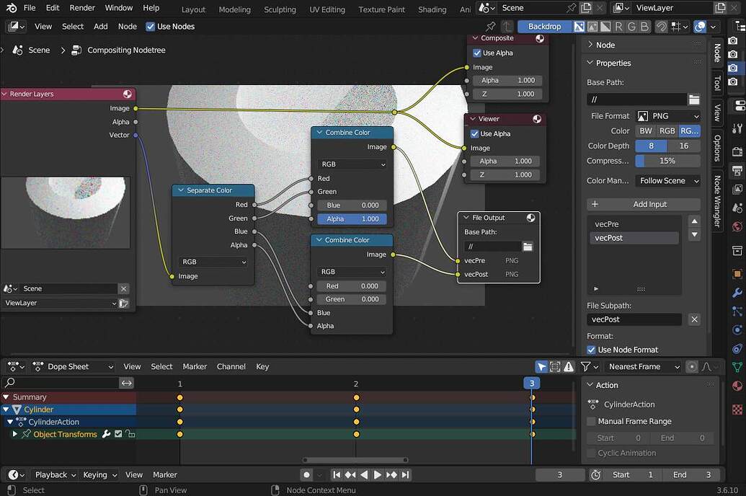Open the Render menu
Image resolution: width=746 pixels, height=496 pixels.
(x=82, y=8)
